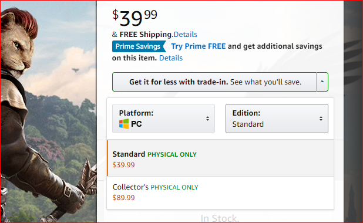
Task: Open the Platform PC dropdown
Action: 163,119
